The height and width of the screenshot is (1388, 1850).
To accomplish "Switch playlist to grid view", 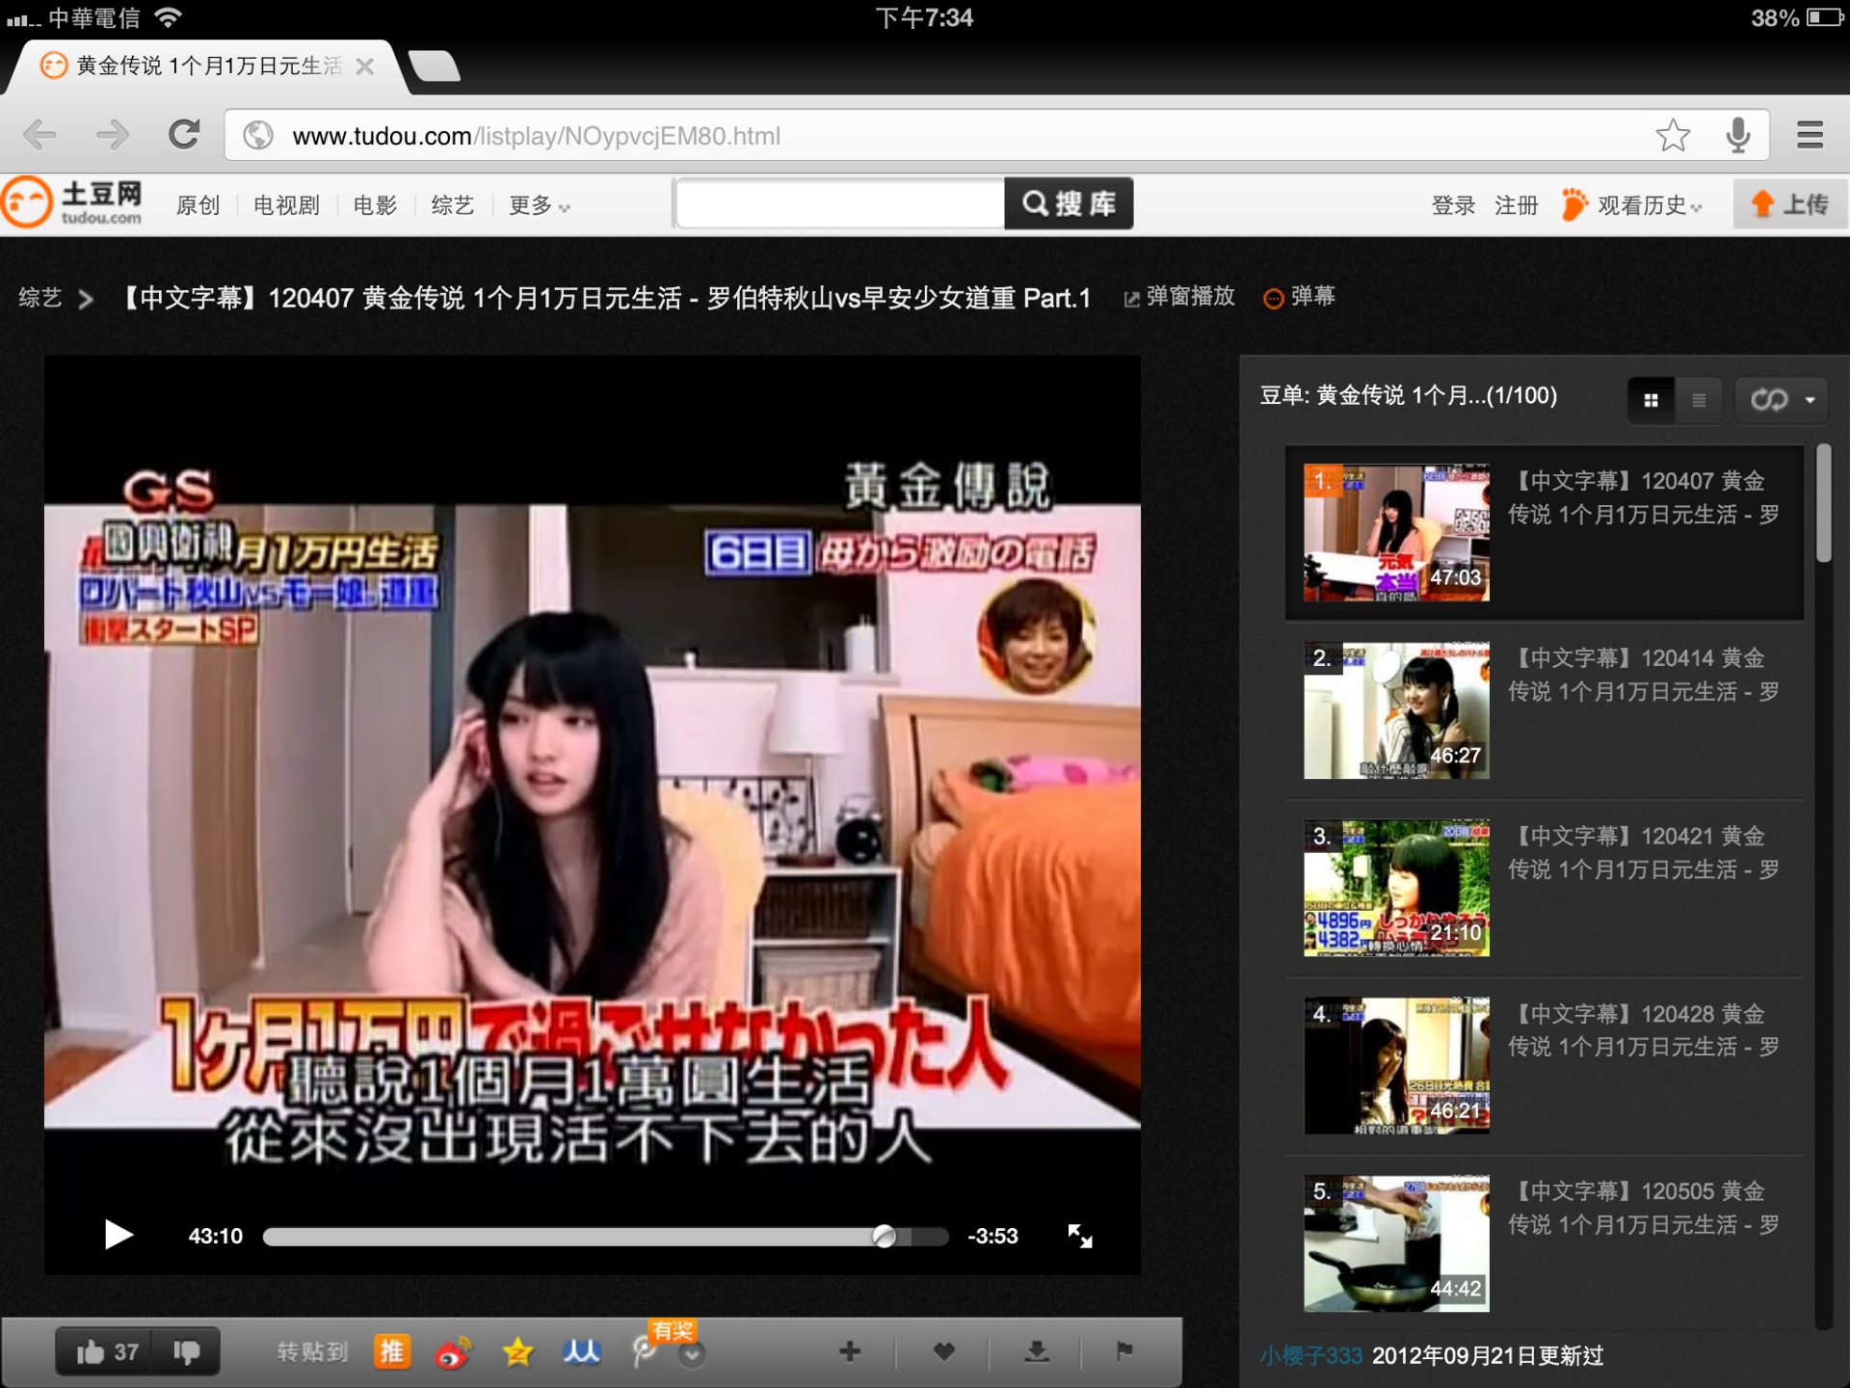I will [1651, 400].
